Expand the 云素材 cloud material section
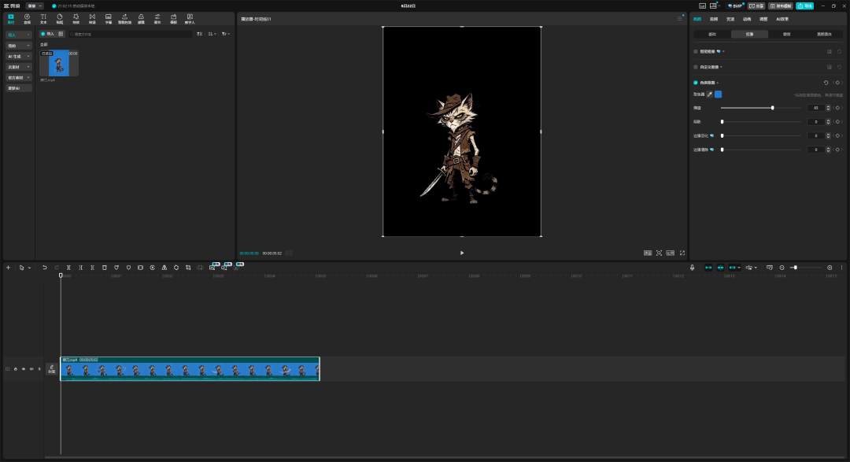Screen dimensions: 850x462 click(19, 67)
